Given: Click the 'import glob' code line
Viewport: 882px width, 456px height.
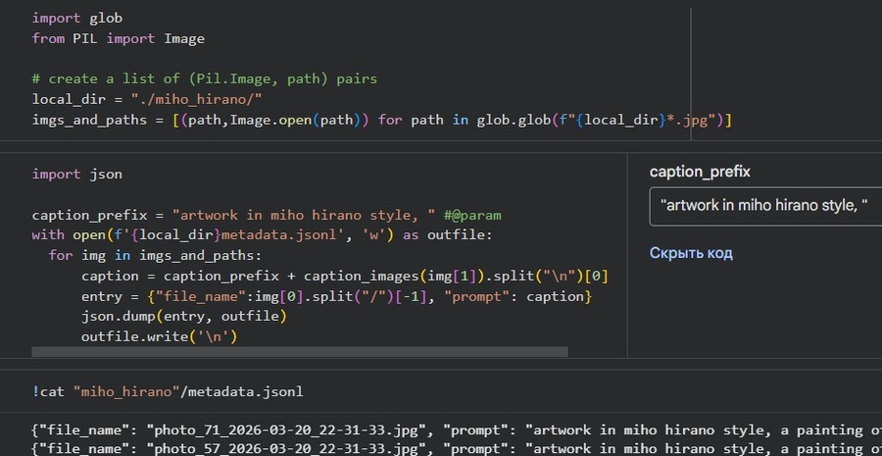Looking at the screenshot, I should (x=77, y=18).
